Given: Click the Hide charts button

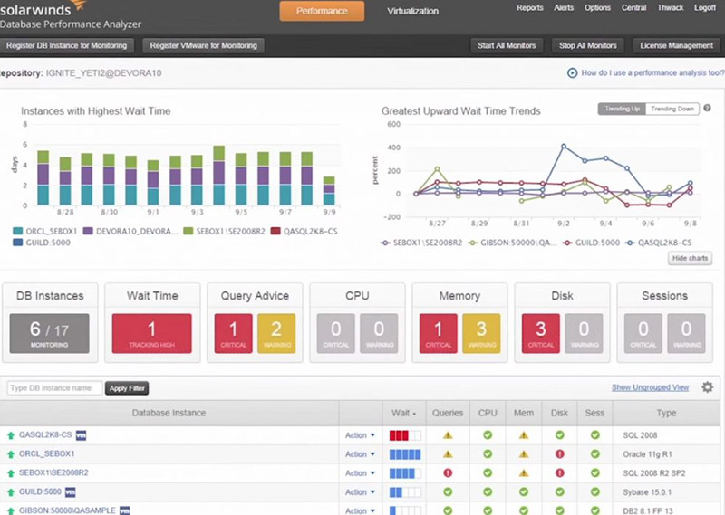Looking at the screenshot, I should pyautogui.click(x=690, y=258).
